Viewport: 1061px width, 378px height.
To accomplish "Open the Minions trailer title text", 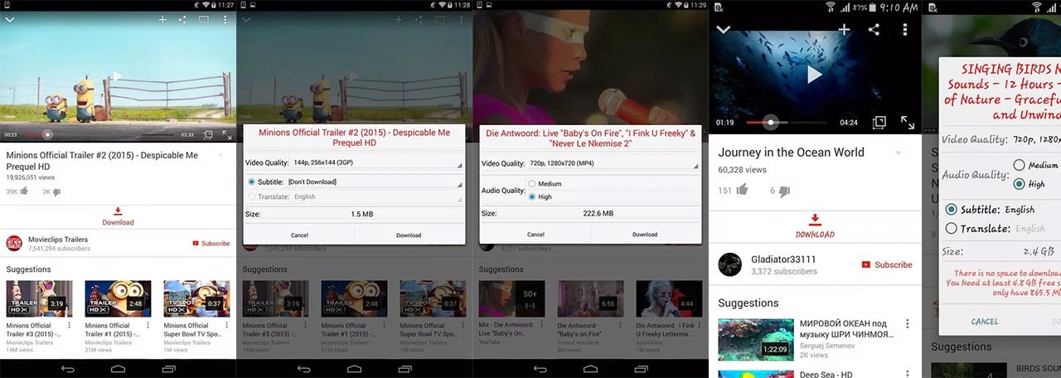I will (x=102, y=161).
